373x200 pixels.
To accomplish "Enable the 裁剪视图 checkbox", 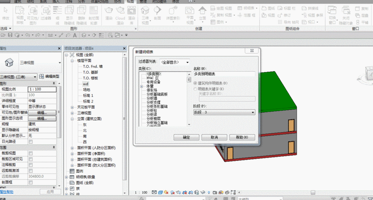I will pyautogui.click(x=30, y=153).
